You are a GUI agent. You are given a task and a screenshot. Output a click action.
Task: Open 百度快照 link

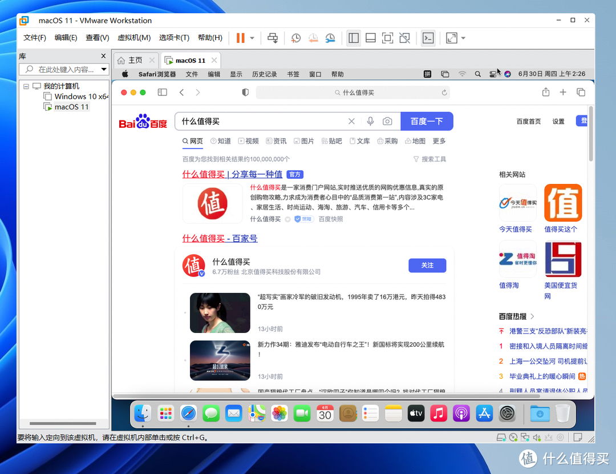330,219
